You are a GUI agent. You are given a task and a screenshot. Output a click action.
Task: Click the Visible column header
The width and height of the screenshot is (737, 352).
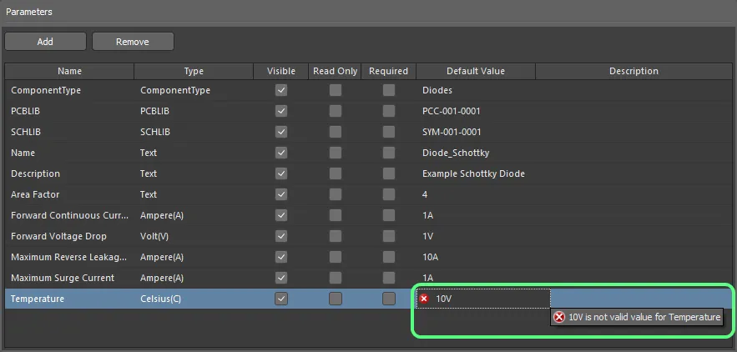pos(281,72)
